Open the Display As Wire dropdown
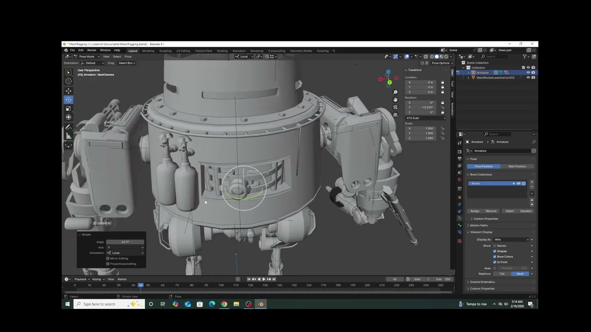The height and width of the screenshot is (332, 591). [511, 239]
